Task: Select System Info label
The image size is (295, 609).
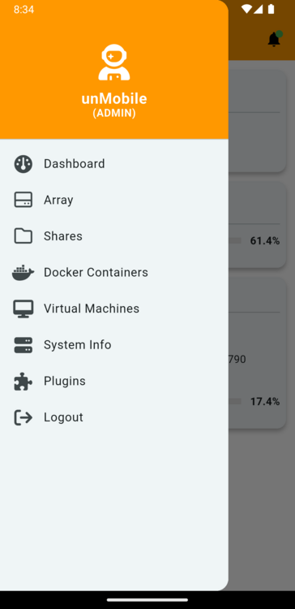Action: [78, 345]
